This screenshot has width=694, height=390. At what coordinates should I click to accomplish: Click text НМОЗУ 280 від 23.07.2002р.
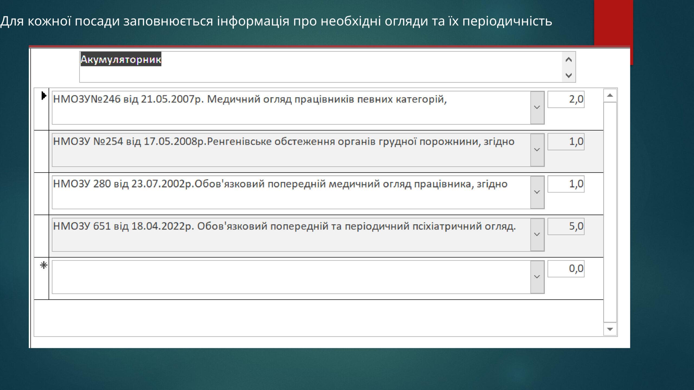pos(124,184)
